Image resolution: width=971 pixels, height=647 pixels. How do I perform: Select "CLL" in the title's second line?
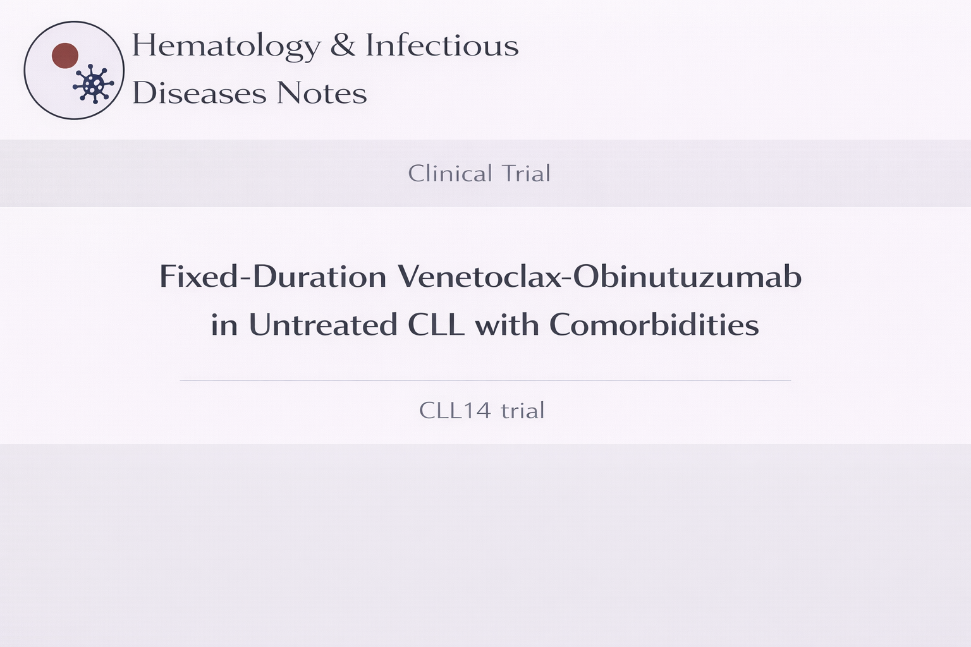point(436,325)
